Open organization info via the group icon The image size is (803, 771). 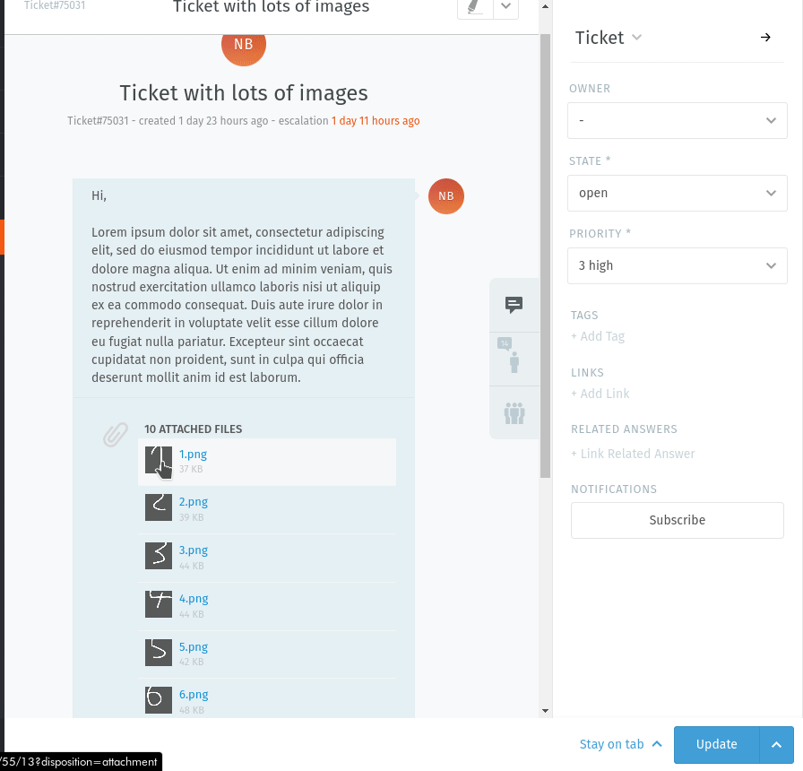point(514,412)
